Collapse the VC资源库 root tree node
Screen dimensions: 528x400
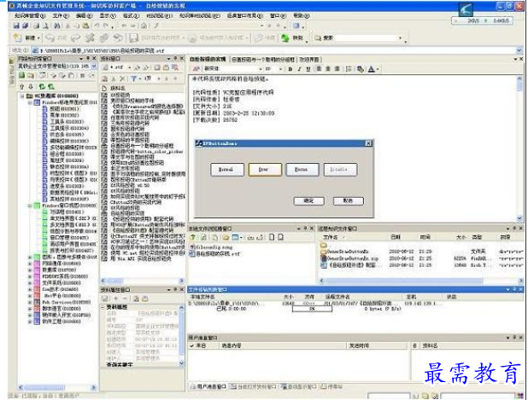pyautogui.click(x=22, y=96)
